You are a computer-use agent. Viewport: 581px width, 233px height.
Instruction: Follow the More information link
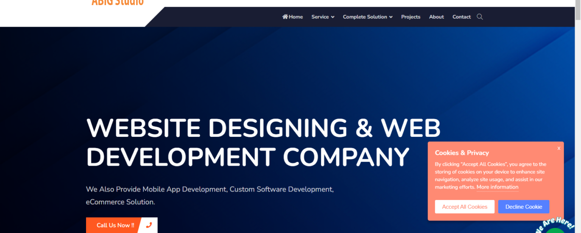pyautogui.click(x=497, y=187)
